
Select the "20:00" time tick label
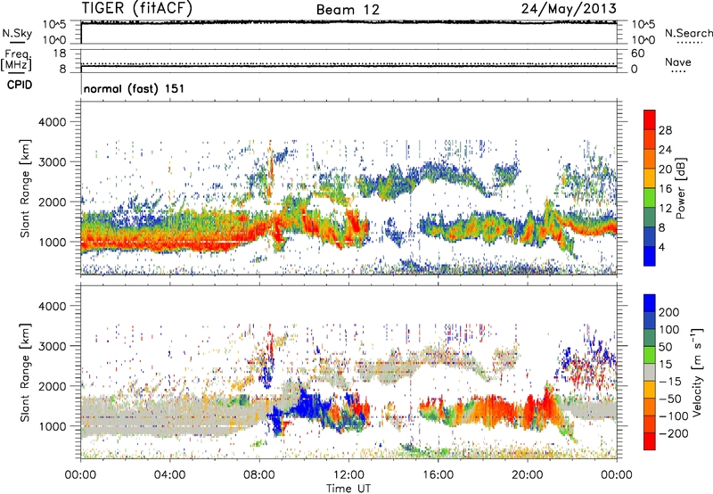pos(528,475)
